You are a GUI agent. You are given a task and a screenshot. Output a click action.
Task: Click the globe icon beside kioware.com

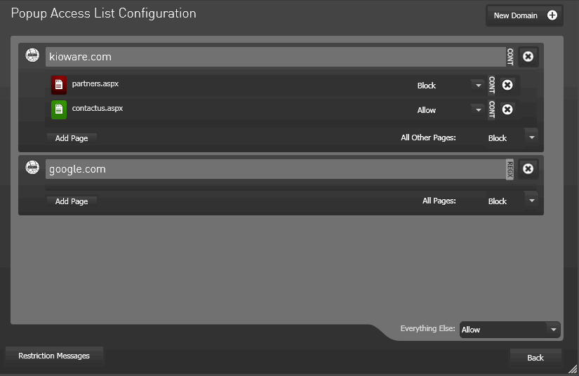coord(32,55)
